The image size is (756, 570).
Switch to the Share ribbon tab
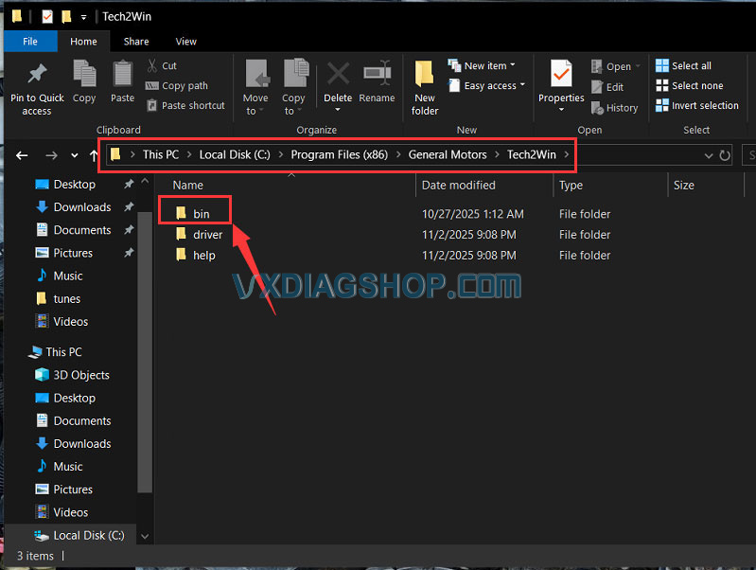136,42
